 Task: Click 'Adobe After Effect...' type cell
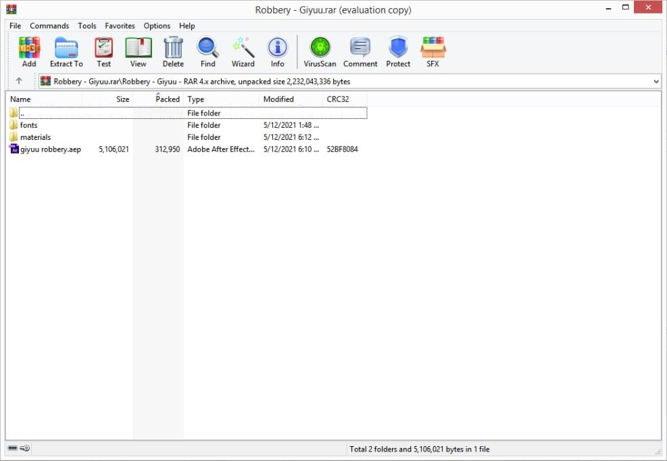(x=221, y=149)
